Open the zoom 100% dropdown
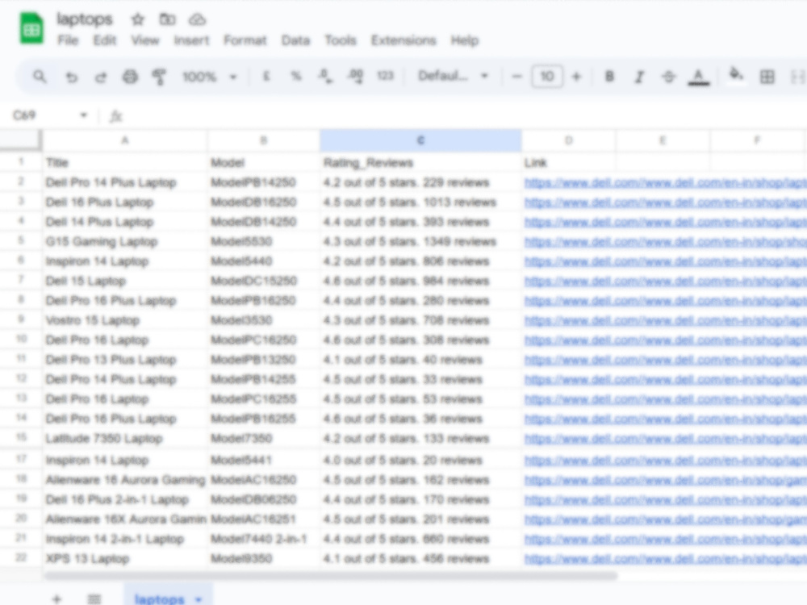The height and width of the screenshot is (605, 807). click(209, 77)
